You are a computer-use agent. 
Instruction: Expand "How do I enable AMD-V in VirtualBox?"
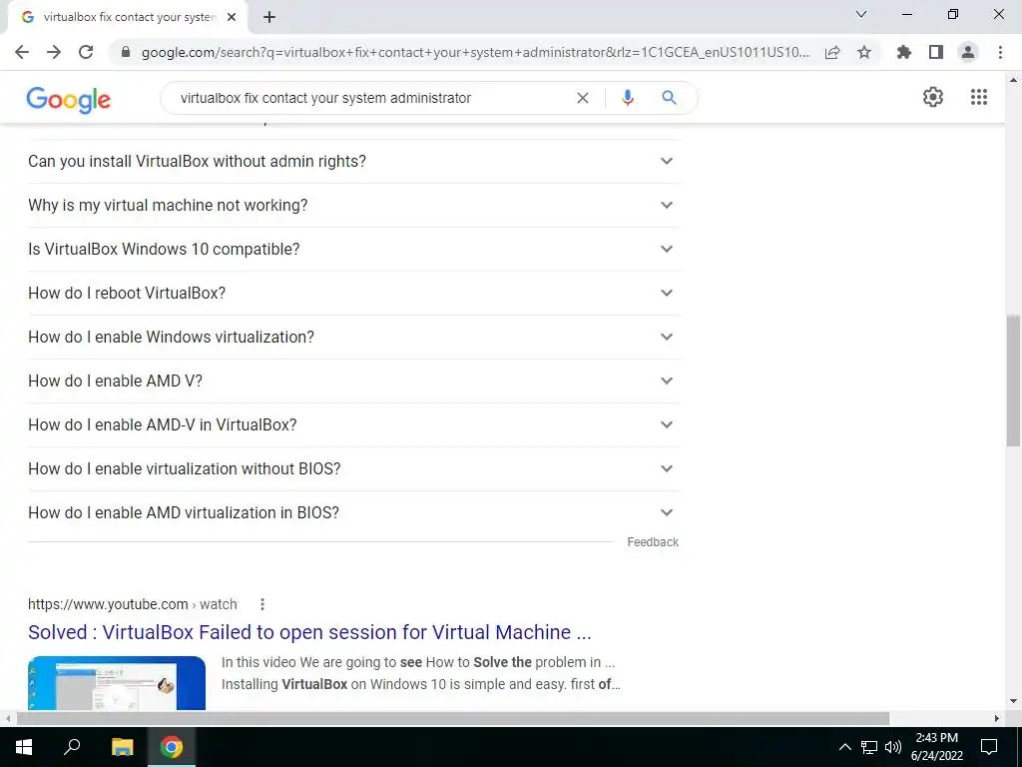pyautogui.click(x=353, y=425)
